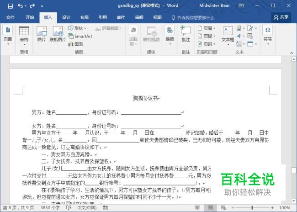
Task: Click the 中文(中国) language indicator
Action: point(87,208)
